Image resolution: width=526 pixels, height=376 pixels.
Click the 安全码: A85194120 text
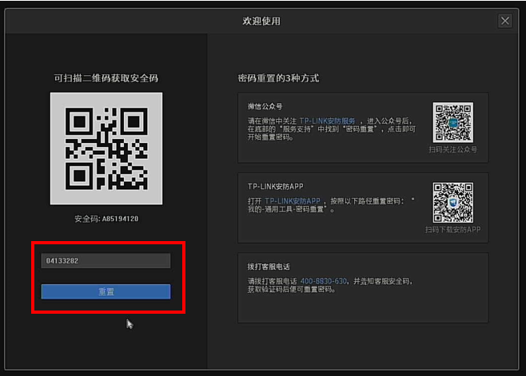point(106,219)
